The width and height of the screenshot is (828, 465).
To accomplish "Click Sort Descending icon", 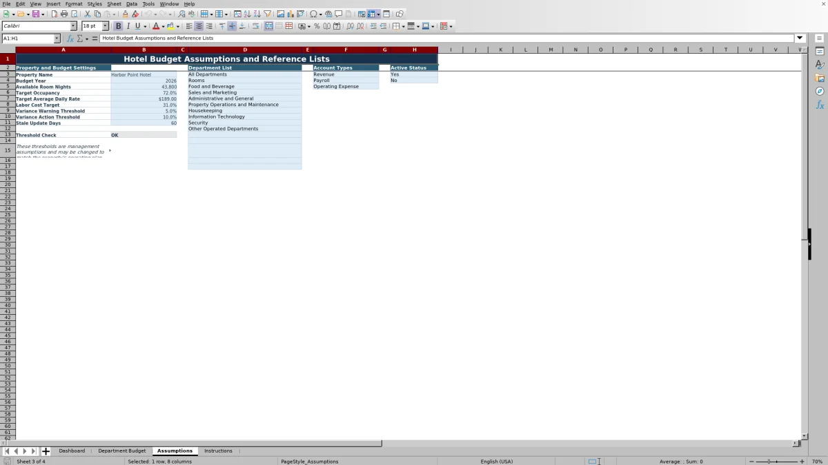I will 257,14.
